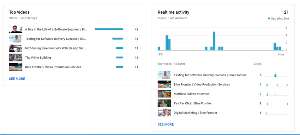300x135 pixels.
Task: Click Introducing Blue Frontier's Web Design thumbnail
Action: [x=16, y=48]
